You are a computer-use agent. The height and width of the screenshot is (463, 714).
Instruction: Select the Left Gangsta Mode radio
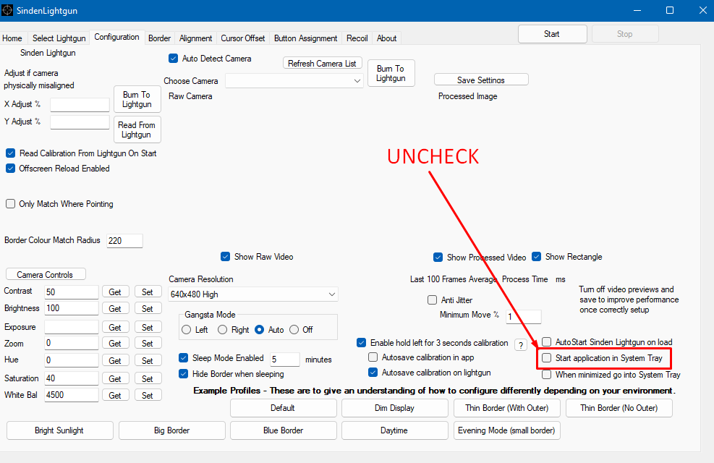tap(186, 330)
